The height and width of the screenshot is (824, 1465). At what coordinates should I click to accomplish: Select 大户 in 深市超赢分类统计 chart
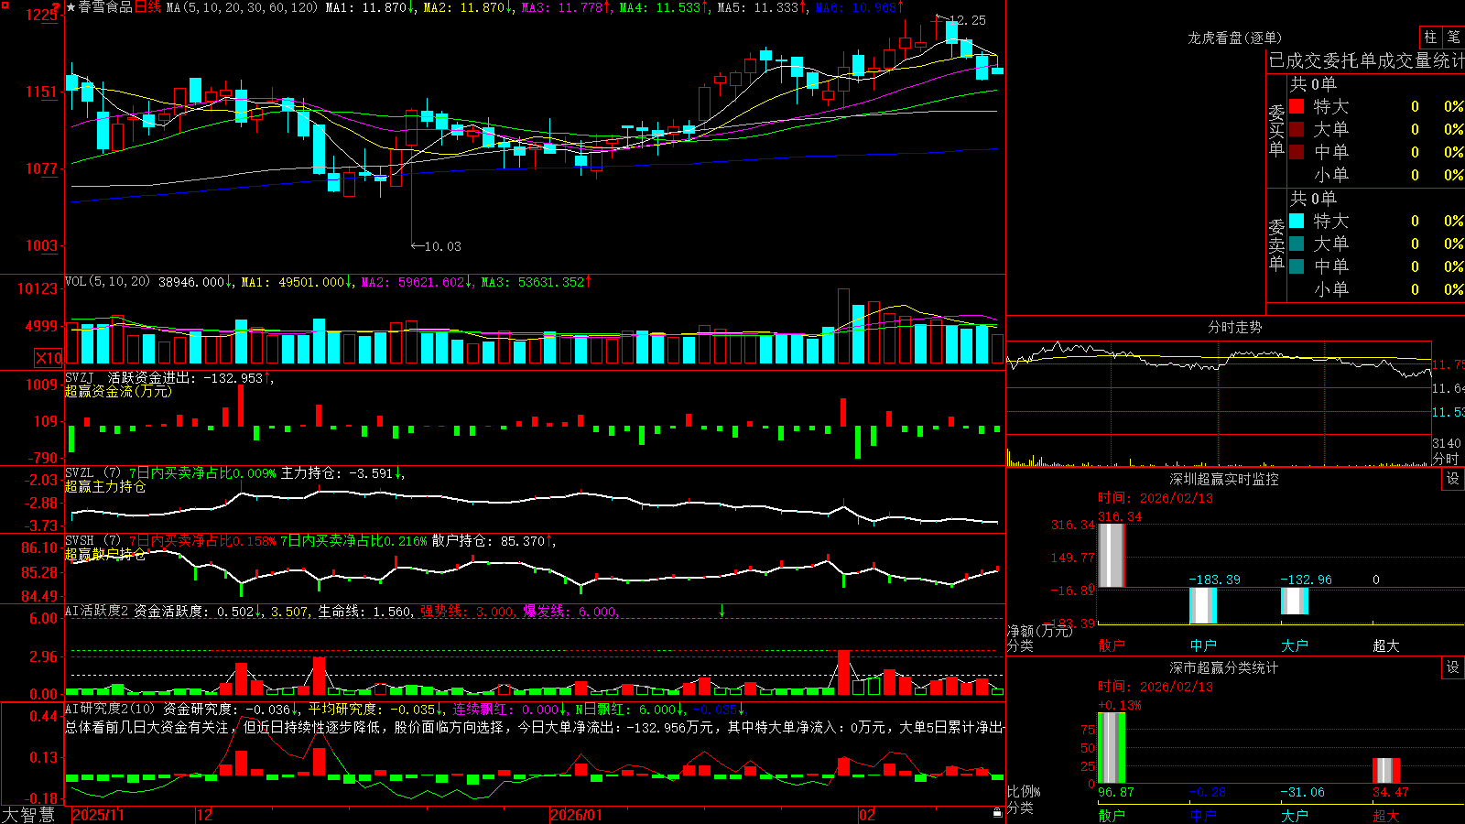coord(1295,815)
